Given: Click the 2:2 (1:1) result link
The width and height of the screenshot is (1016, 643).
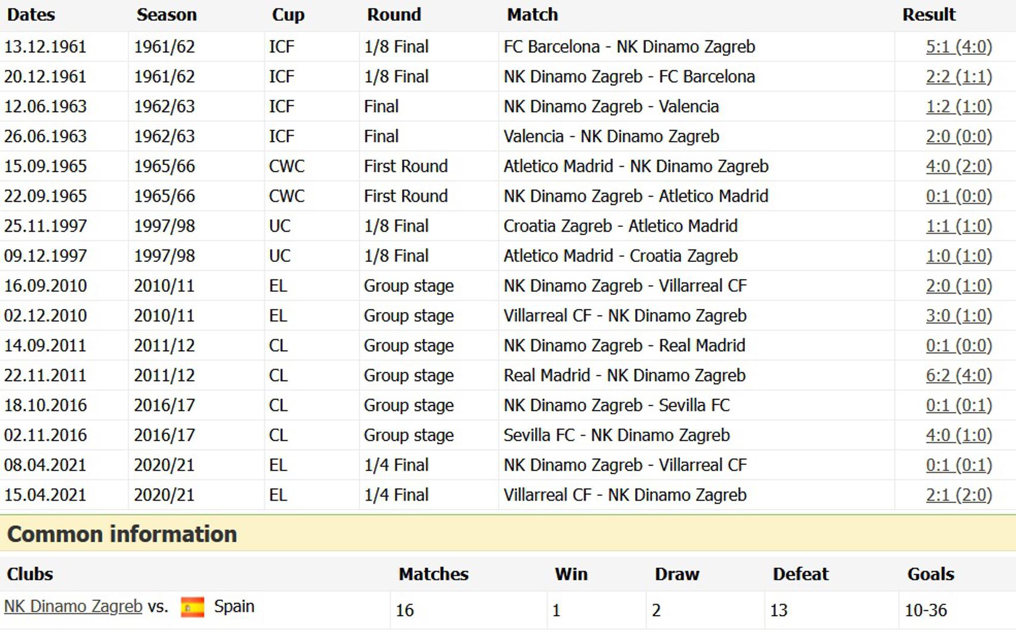Looking at the screenshot, I should [x=958, y=77].
